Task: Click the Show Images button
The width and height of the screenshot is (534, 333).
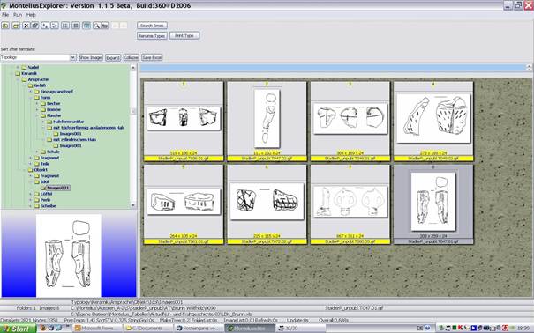Action: click(x=91, y=58)
